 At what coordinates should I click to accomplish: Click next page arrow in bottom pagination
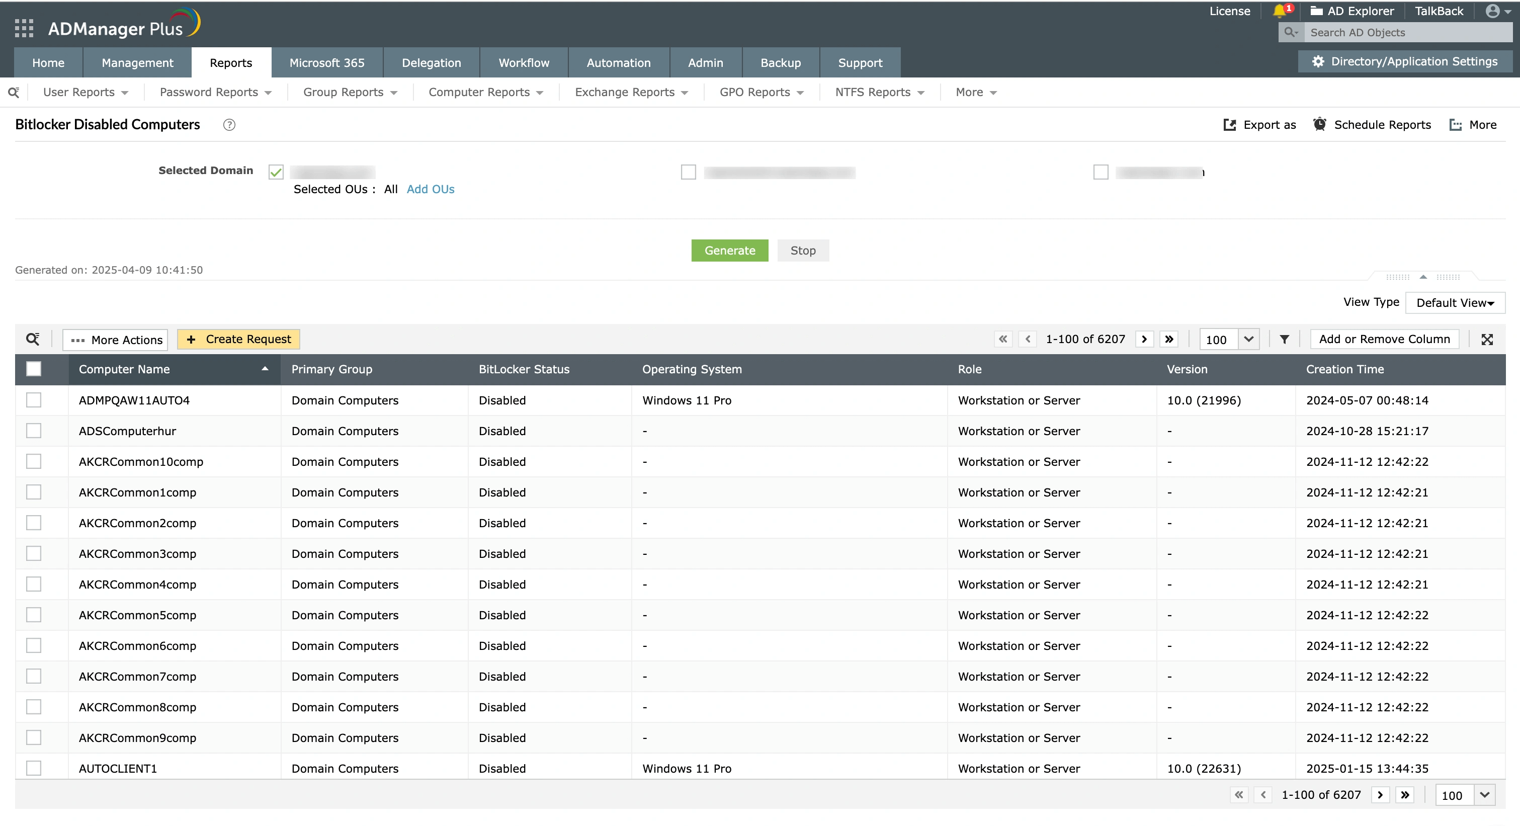(1380, 795)
